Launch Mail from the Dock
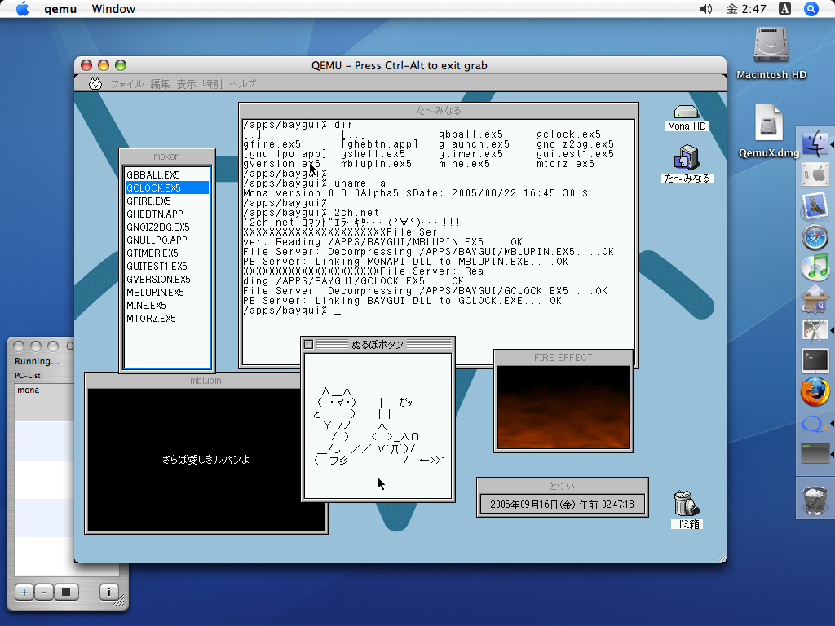Image resolution: width=835 pixels, height=626 pixels. [x=815, y=205]
